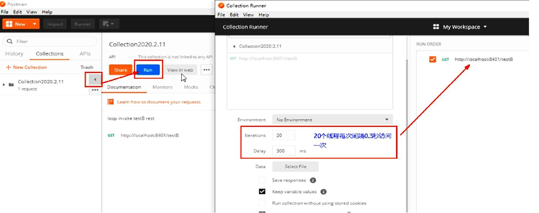Click the Select File button
Screen dimensions: 539x213
click(295, 166)
